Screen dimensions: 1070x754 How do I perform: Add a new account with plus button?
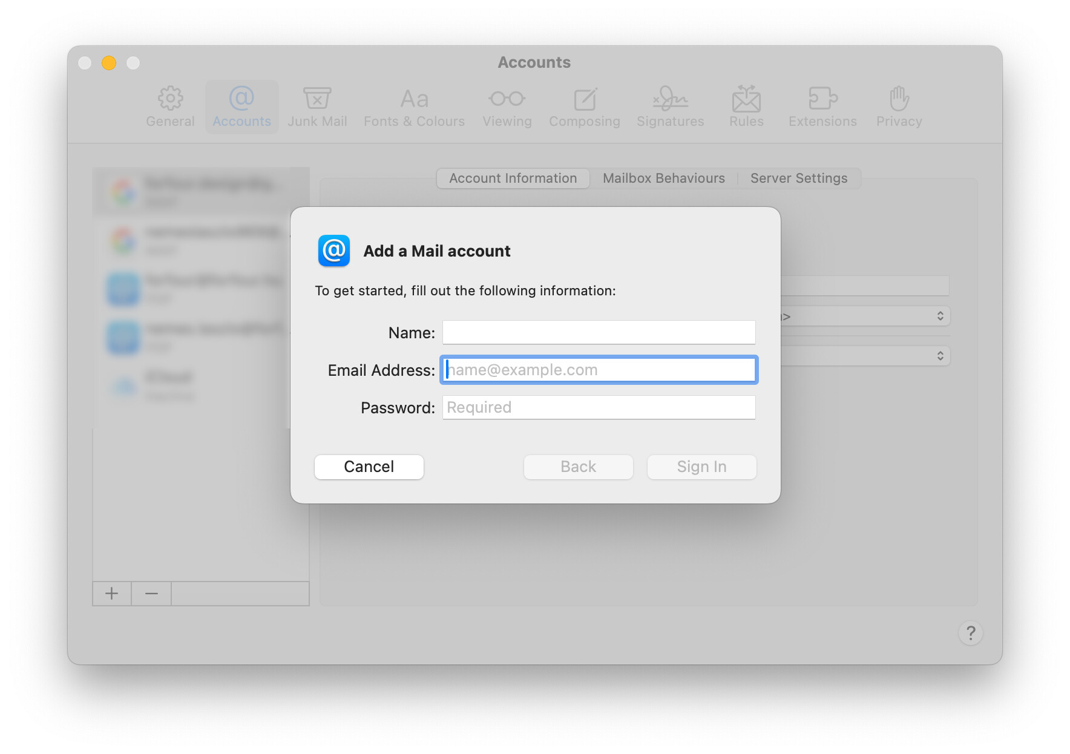pyautogui.click(x=112, y=594)
